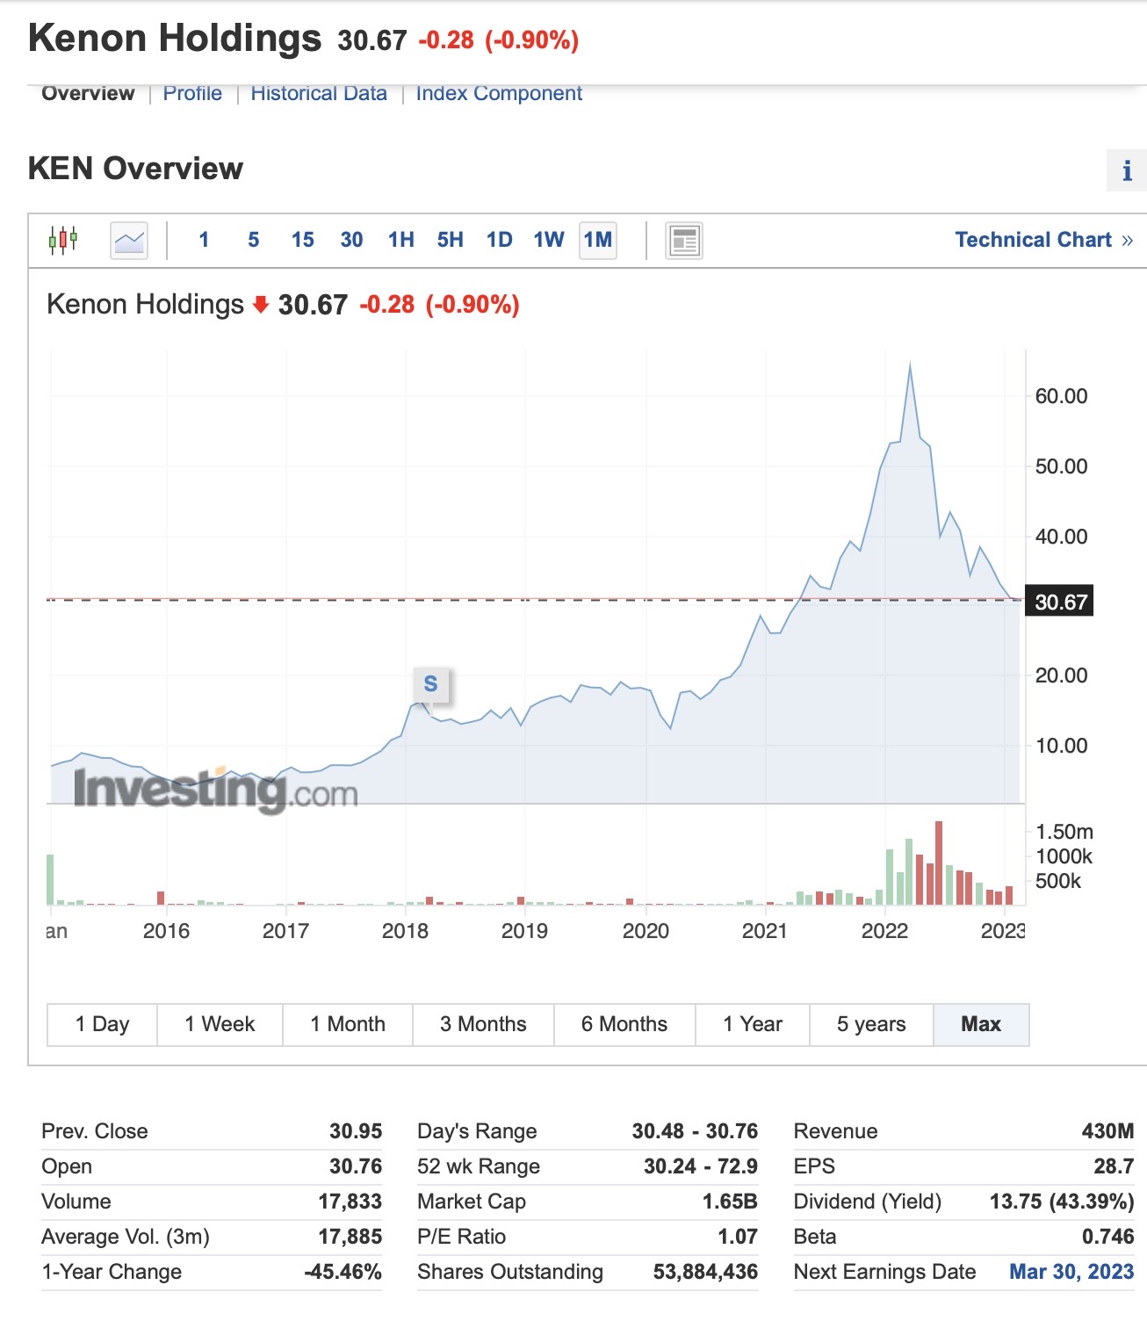This screenshot has height=1321, width=1147.
Task: Choose the 1D interval
Action: [x=500, y=240]
